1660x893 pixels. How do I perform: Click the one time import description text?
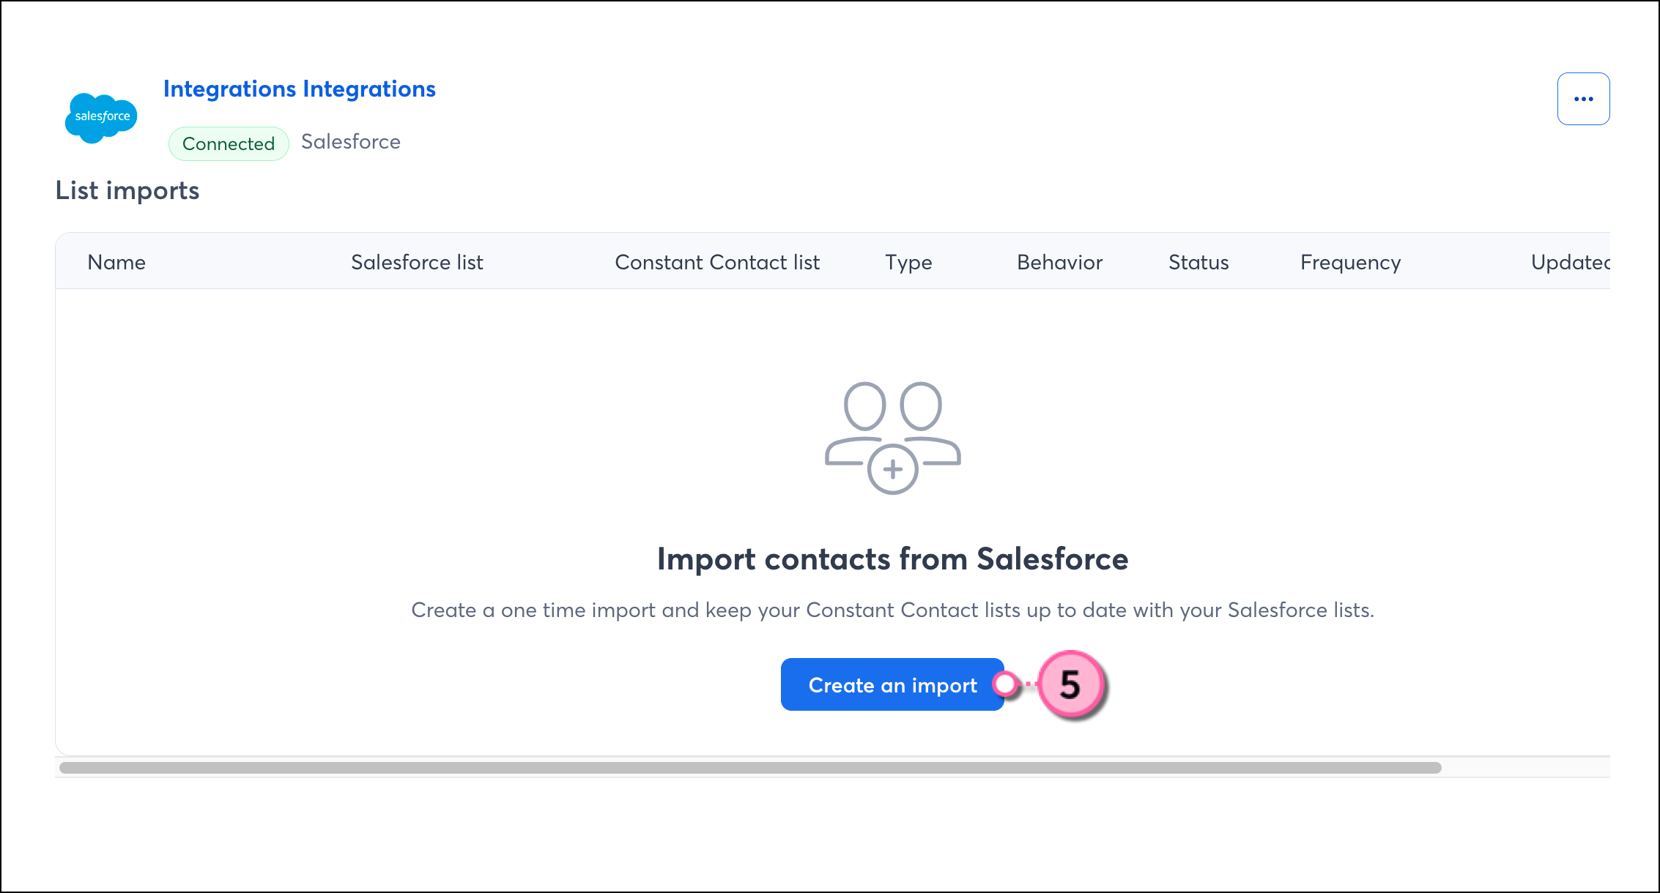[892, 610]
